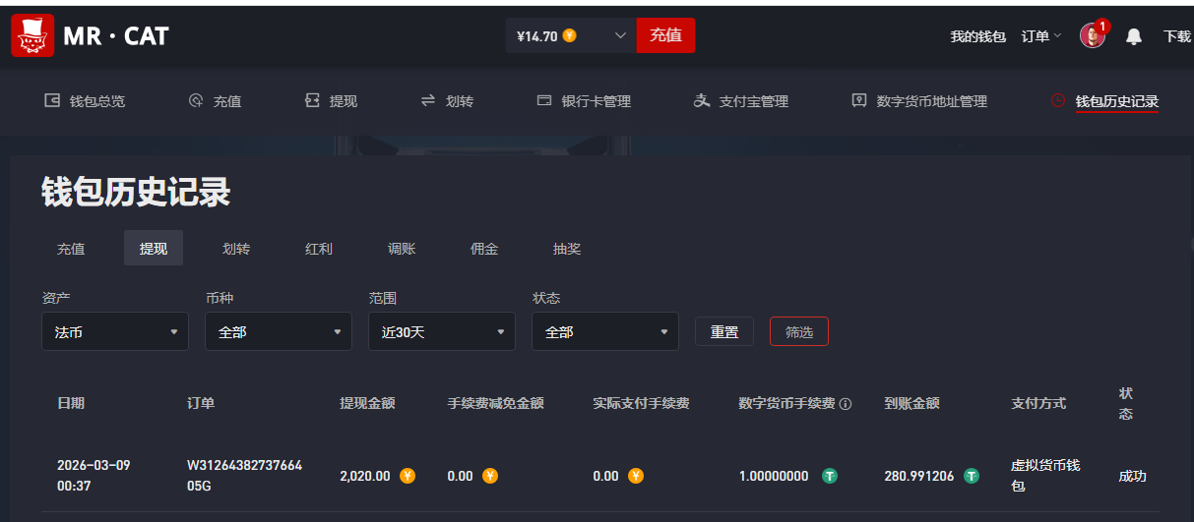Click the 支付方式 column header

(1038, 403)
